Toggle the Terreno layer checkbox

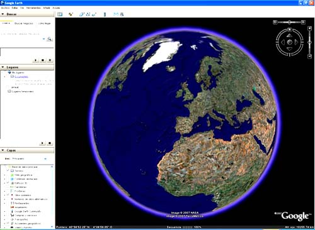pyautogui.click(x=8, y=171)
